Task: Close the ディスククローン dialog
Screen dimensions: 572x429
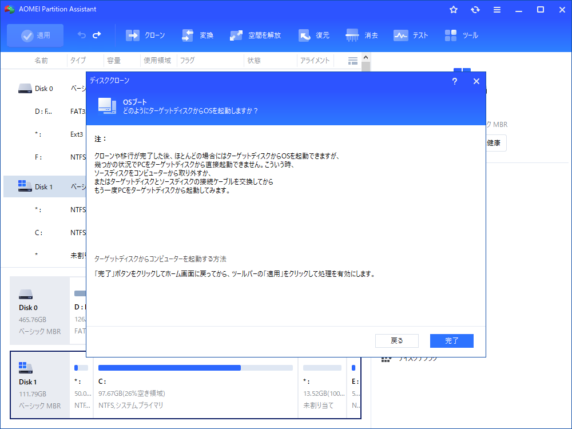Action: click(476, 81)
